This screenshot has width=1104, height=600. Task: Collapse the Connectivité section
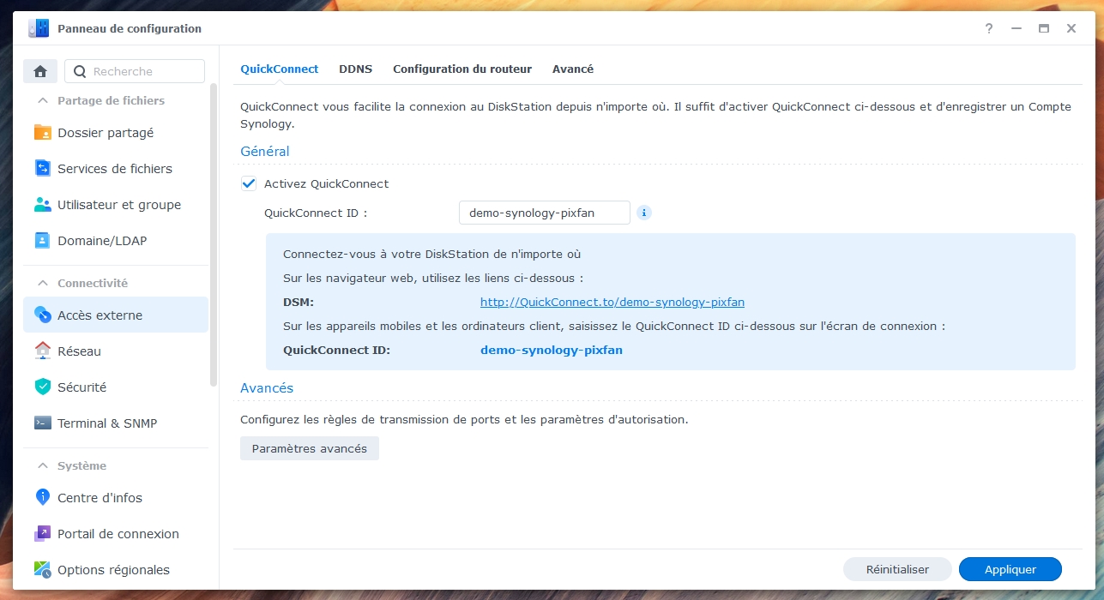pos(42,283)
